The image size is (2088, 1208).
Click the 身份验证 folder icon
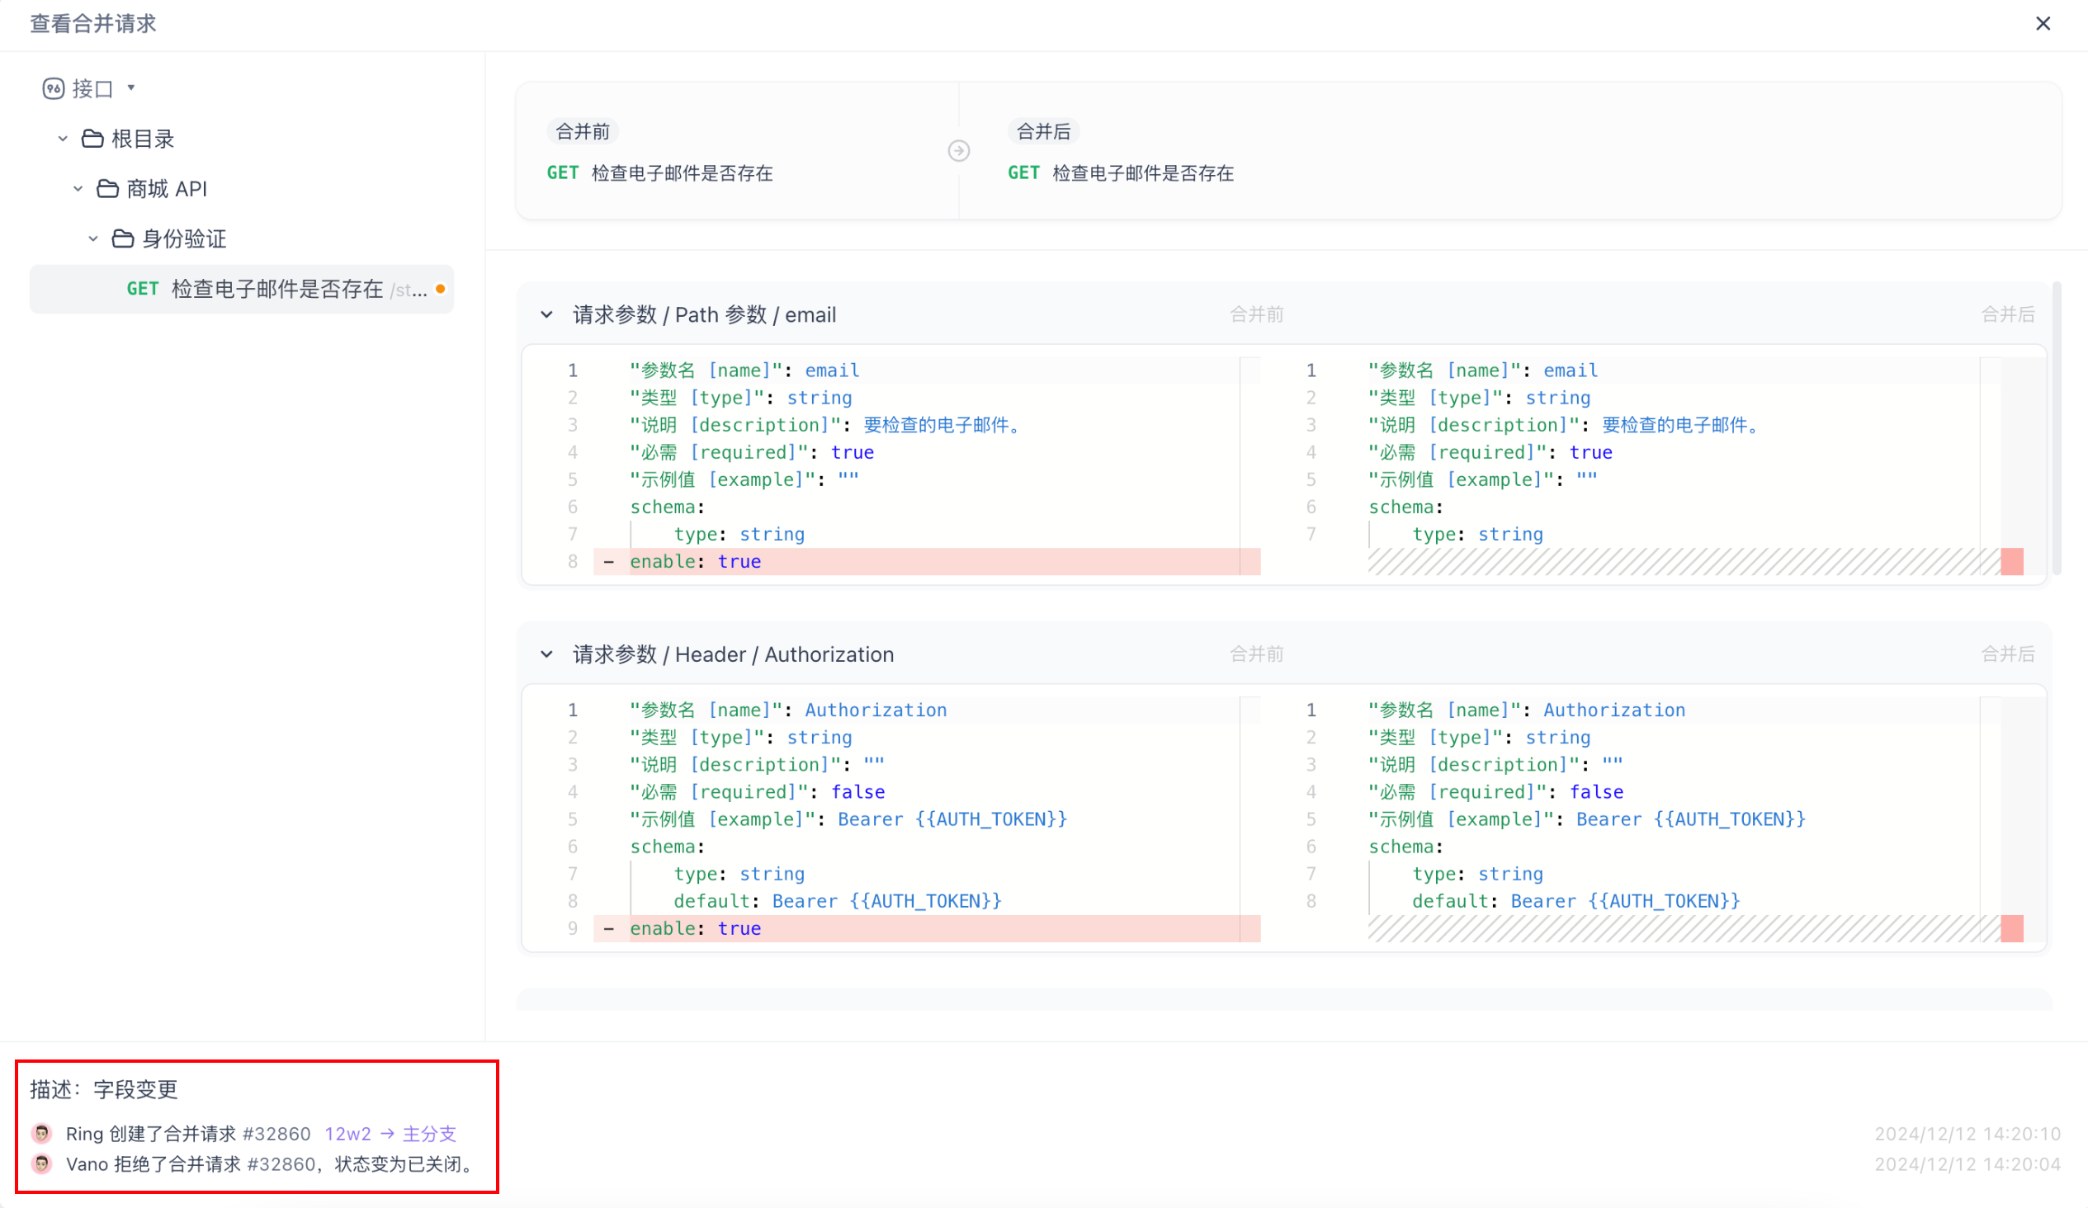pos(123,239)
